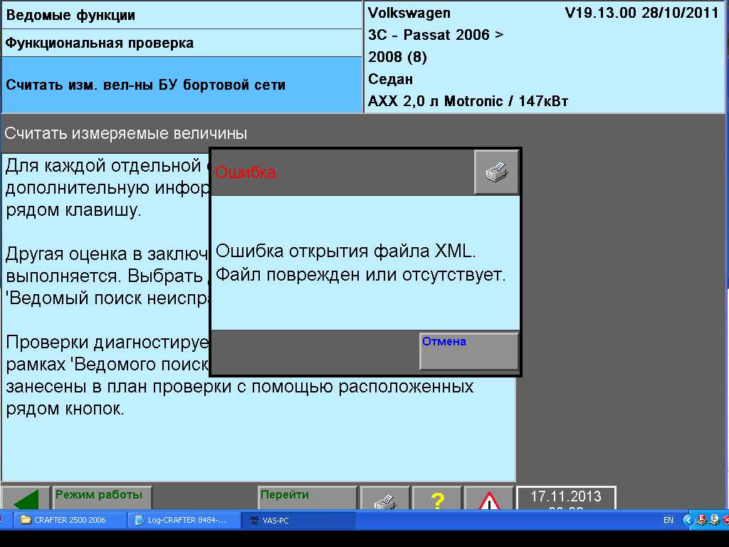This screenshot has width=729, height=547.
Task: Click Отмена to dismiss the error dialog
Action: 468,350
